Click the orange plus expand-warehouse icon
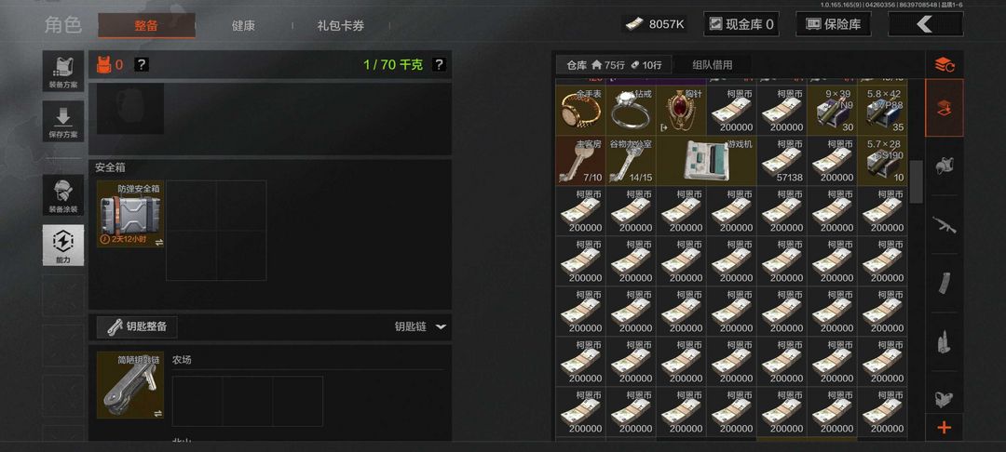The width and height of the screenshot is (1006, 452). pos(944,428)
